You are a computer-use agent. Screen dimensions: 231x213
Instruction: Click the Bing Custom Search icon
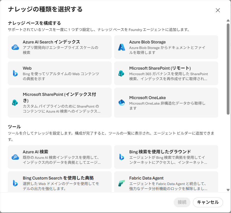coord(15,183)
